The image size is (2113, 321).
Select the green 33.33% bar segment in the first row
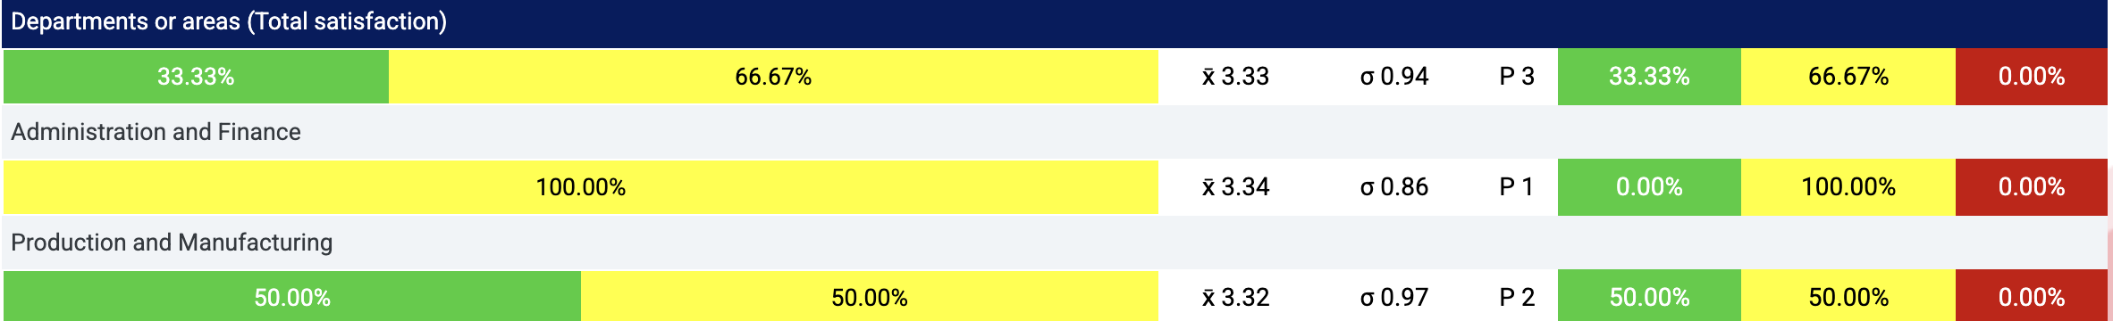pos(196,77)
